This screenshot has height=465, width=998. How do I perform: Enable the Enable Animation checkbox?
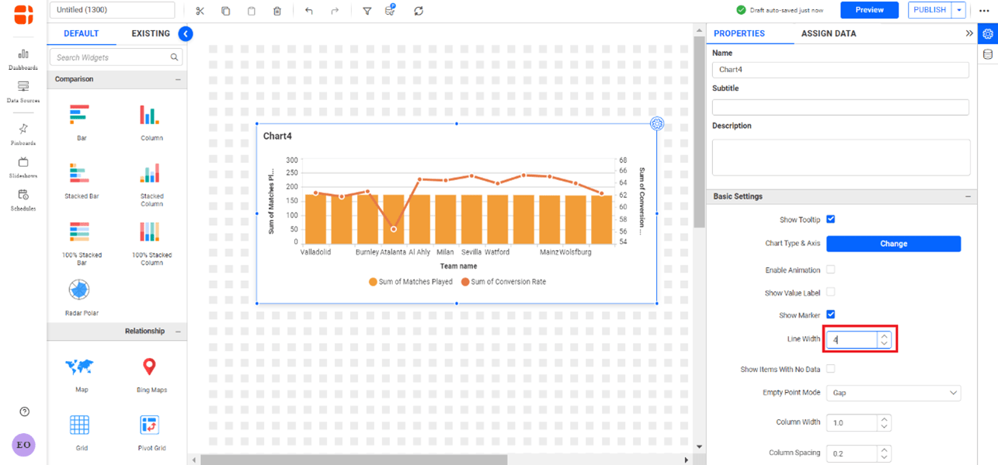(x=830, y=270)
